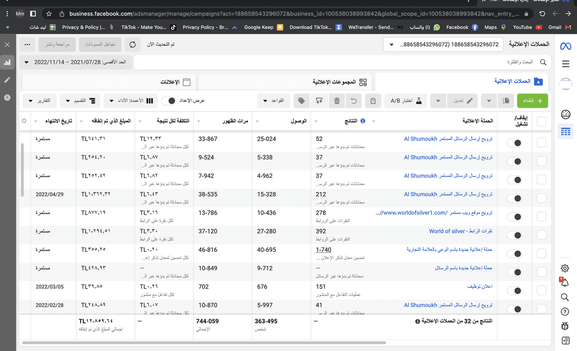Open account overview gauge icon
577x351 pixels.
coord(565,114)
